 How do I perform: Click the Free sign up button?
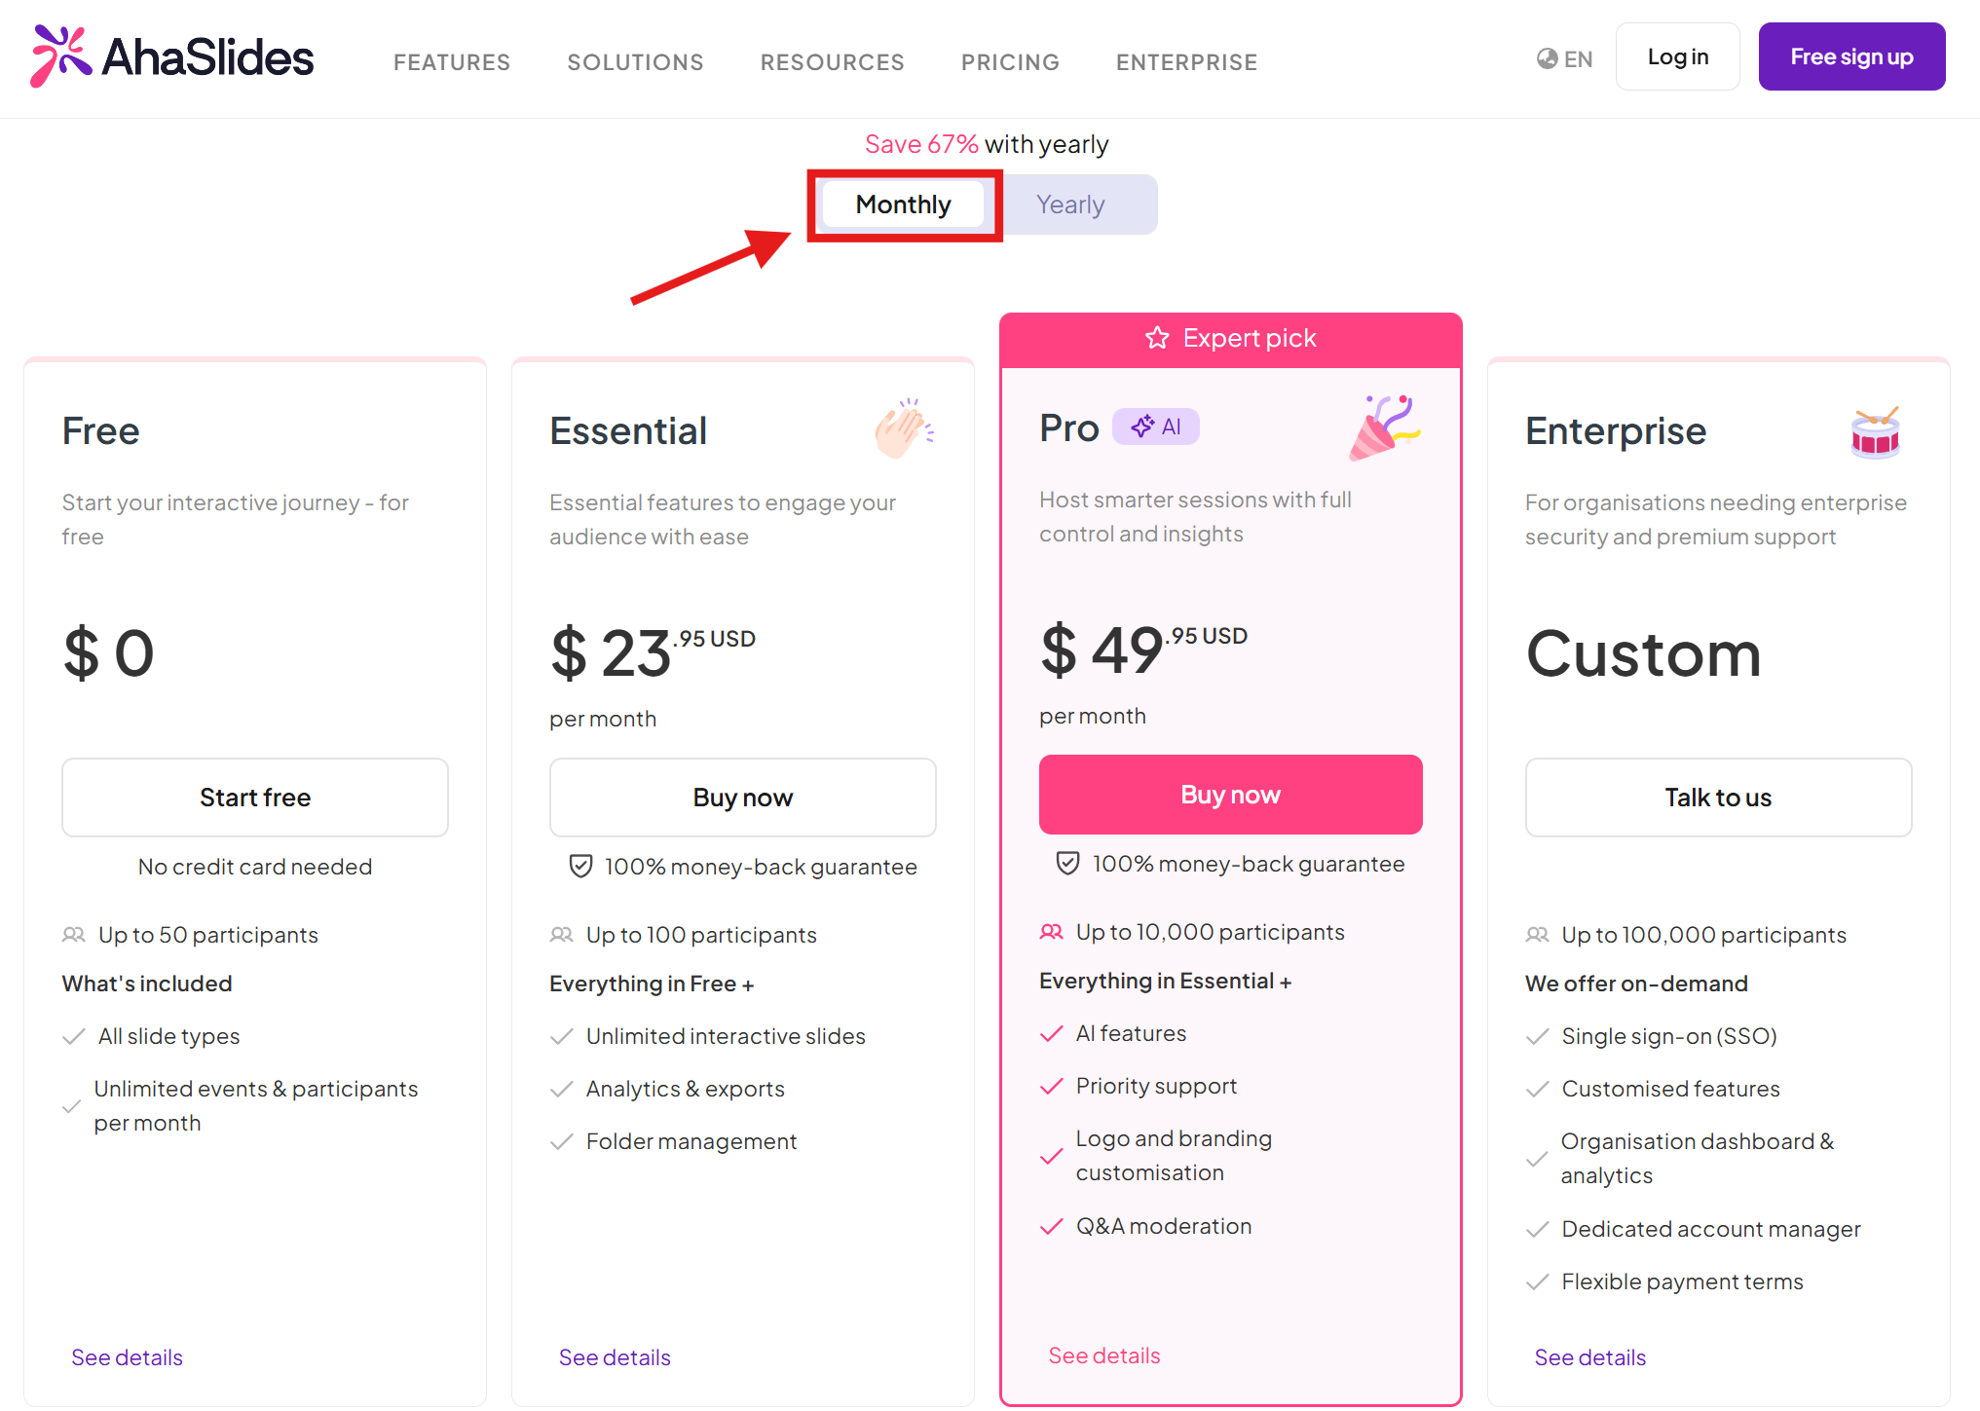[1851, 56]
